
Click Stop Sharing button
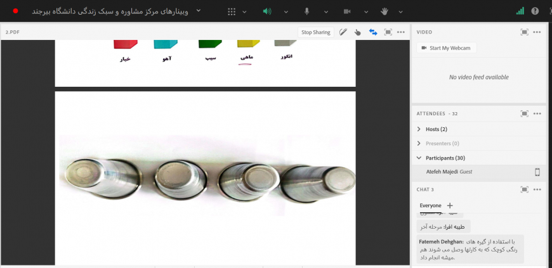[316, 32]
